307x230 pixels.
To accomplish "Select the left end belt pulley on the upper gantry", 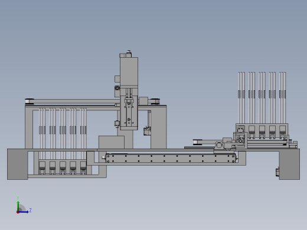I will [30, 101].
